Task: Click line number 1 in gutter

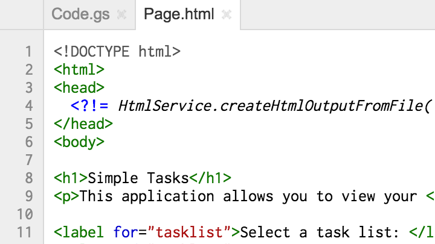Action: tap(29, 52)
